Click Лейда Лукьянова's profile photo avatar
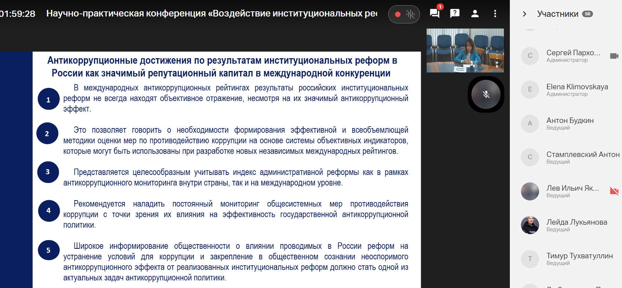Image resolution: width=622 pixels, height=288 pixels. pyautogui.click(x=530, y=225)
